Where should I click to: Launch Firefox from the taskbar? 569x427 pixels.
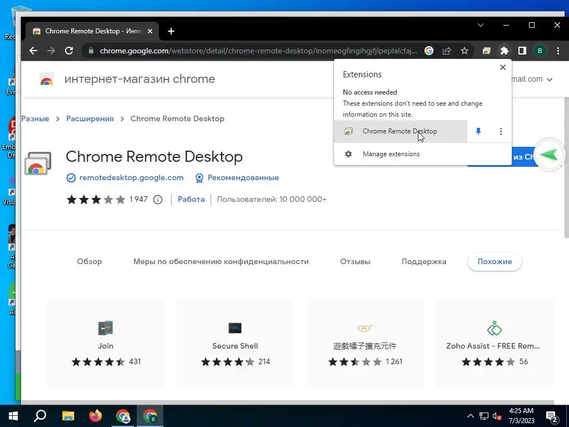tap(96, 416)
